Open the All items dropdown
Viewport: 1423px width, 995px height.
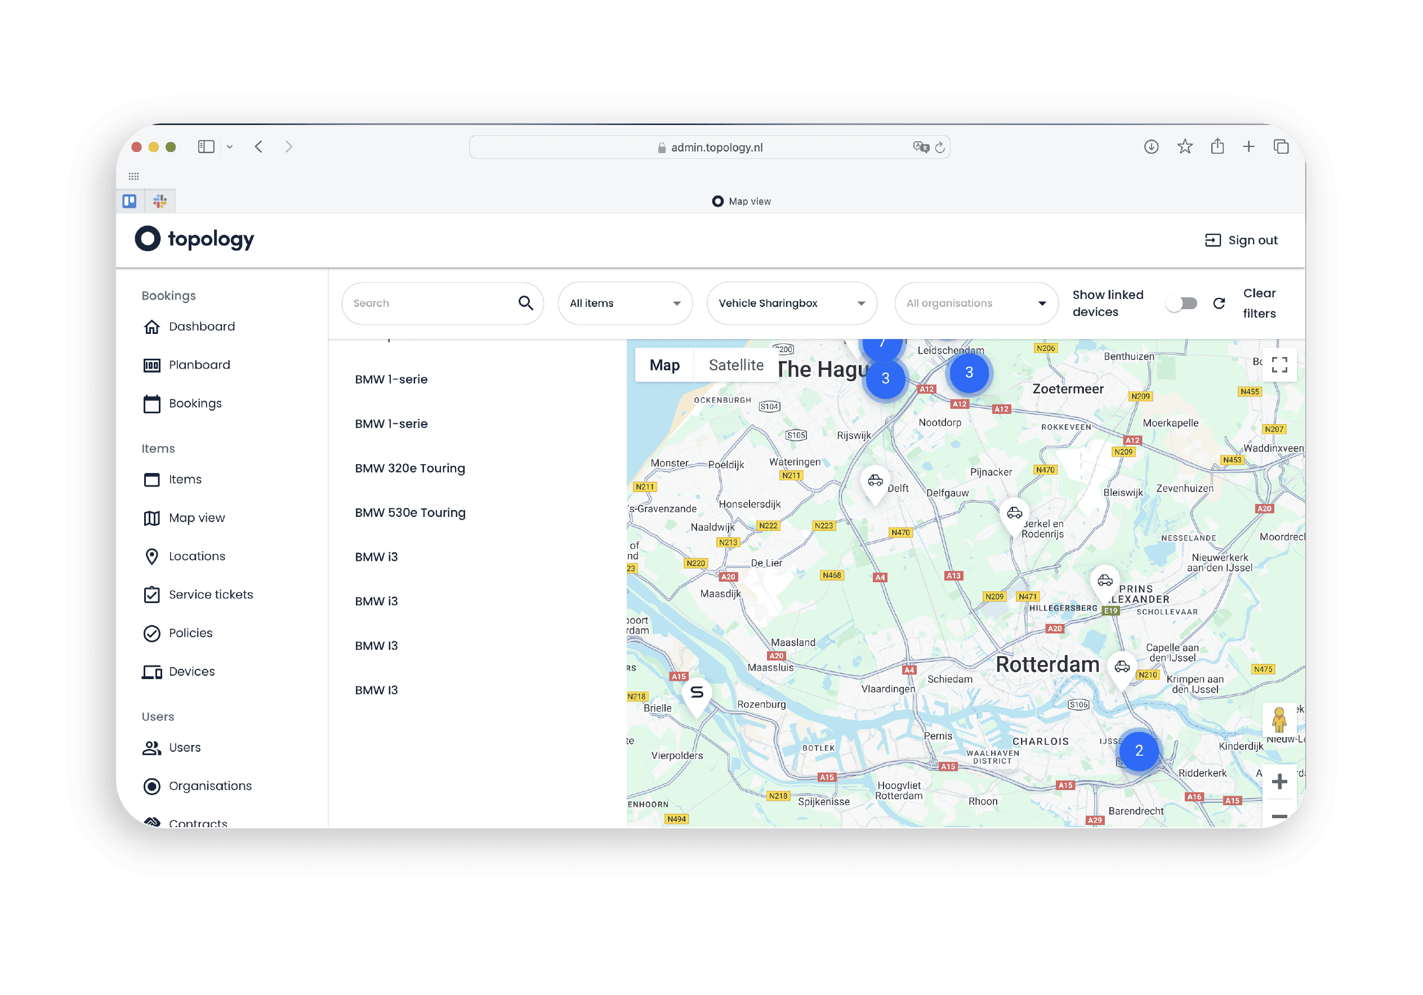coord(624,303)
